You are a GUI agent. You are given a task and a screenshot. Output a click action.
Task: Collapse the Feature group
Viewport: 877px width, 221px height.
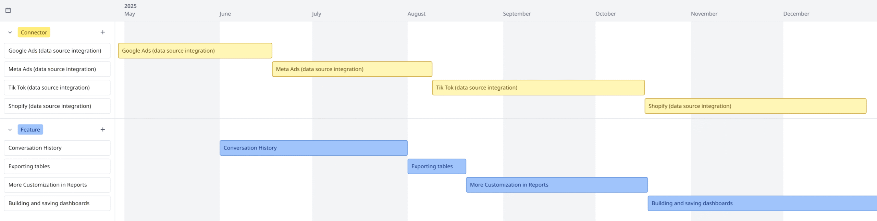point(10,130)
